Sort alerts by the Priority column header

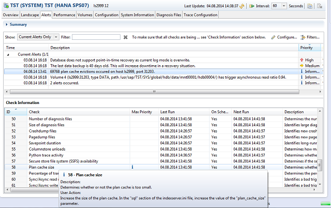309,48
